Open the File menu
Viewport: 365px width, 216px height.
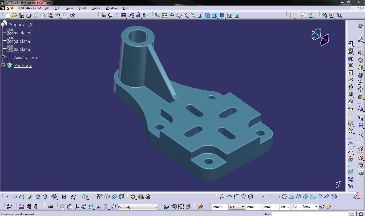click(47, 8)
